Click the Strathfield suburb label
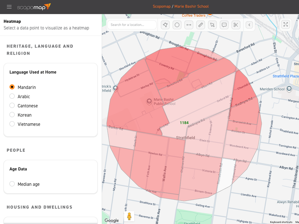The image size is (299, 224). (185, 138)
